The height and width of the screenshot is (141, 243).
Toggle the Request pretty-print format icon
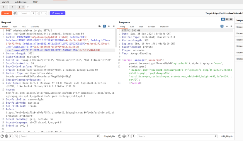[x=104, y=26]
